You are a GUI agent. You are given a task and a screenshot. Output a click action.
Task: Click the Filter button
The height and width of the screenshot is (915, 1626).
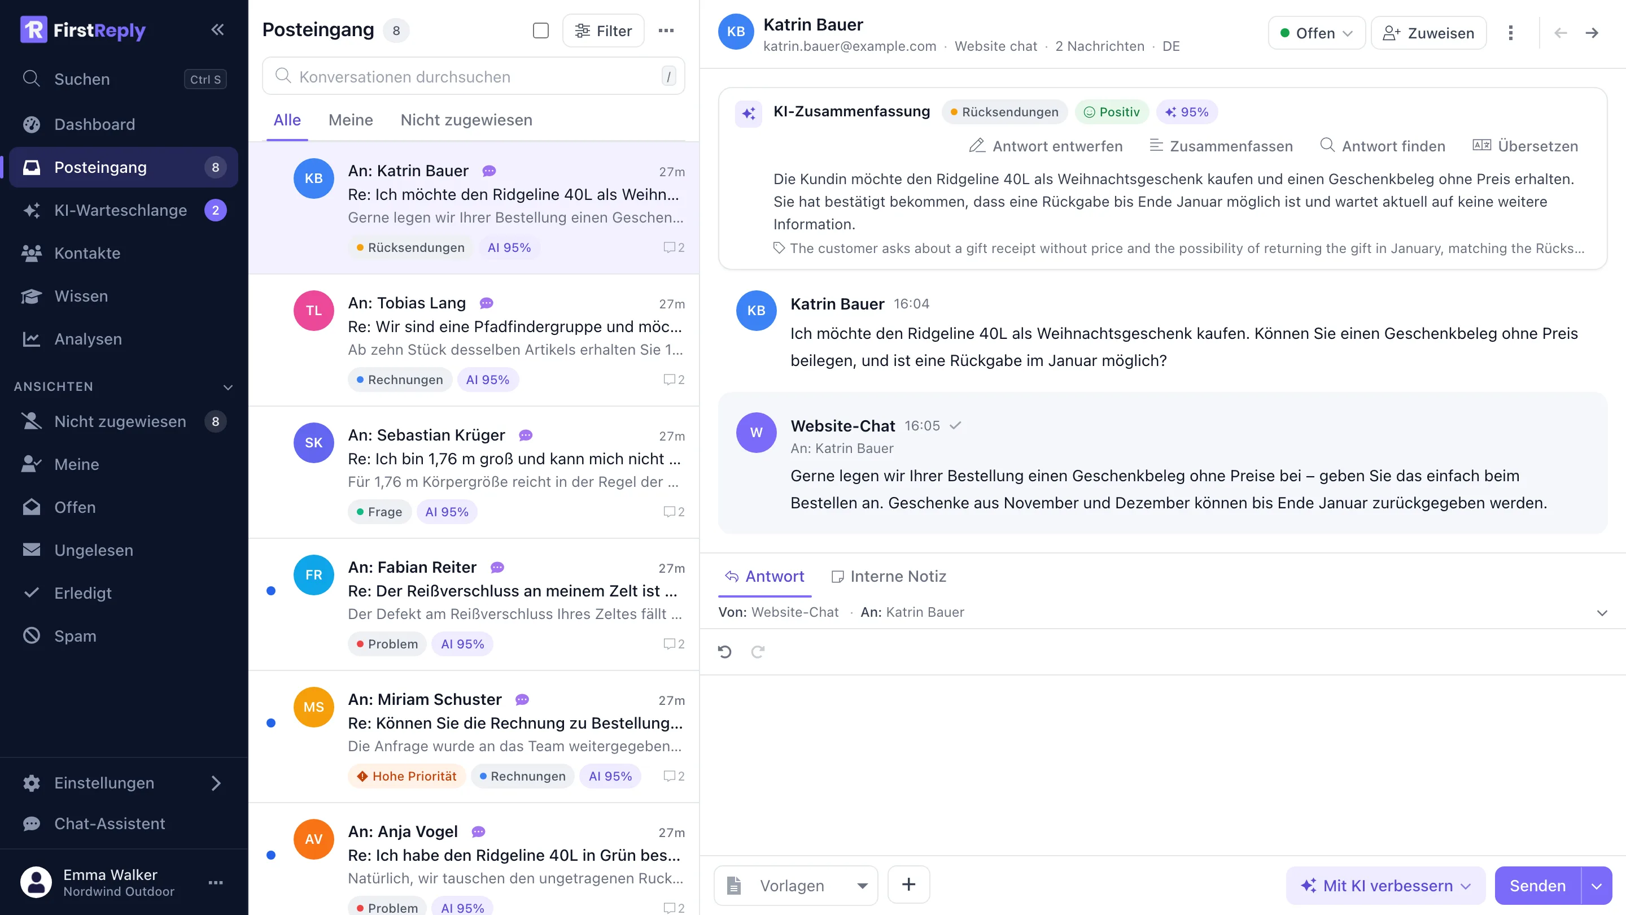pyautogui.click(x=604, y=30)
